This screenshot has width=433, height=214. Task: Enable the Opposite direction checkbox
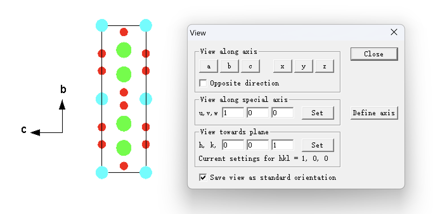[x=203, y=83]
